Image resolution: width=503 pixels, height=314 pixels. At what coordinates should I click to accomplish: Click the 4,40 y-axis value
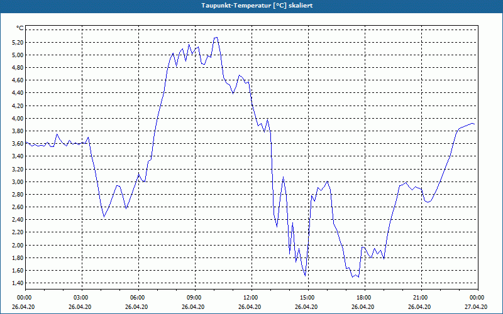(x=18, y=93)
